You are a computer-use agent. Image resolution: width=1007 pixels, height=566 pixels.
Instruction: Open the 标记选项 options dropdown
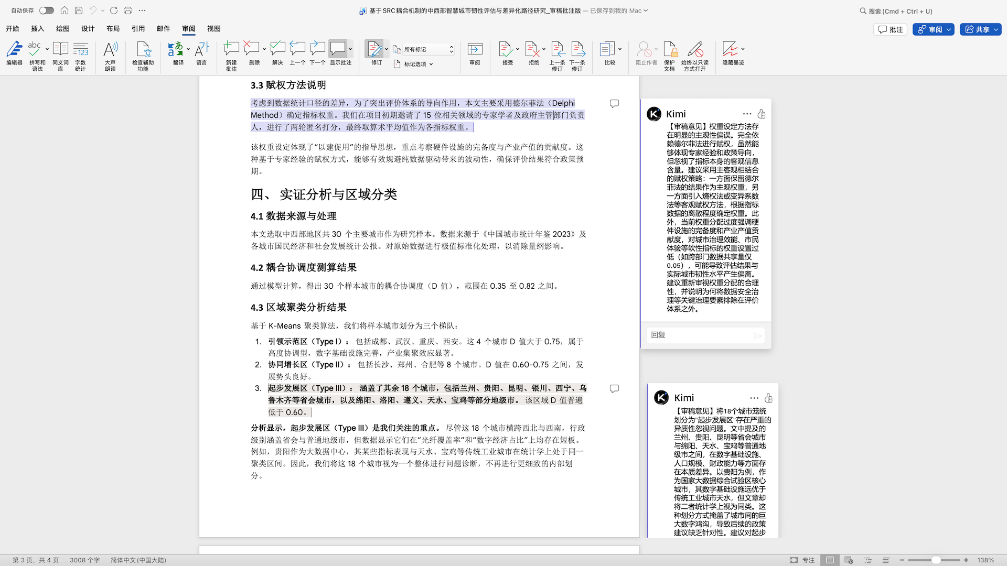click(414, 63)
